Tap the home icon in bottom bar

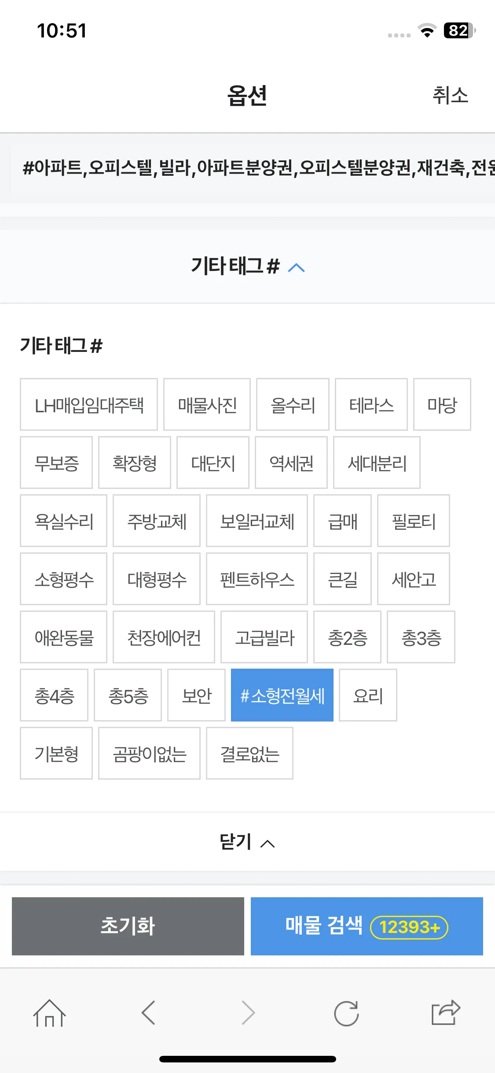[49, 1013]
